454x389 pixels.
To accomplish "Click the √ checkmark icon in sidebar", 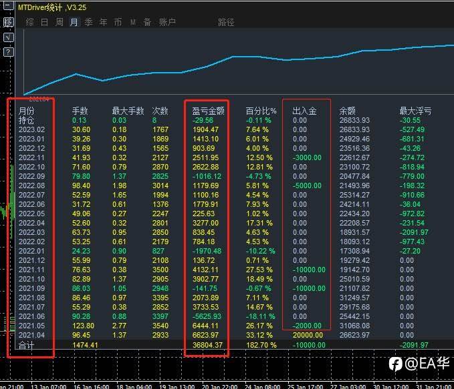I will pyautogui.click(x=8, y=37).
